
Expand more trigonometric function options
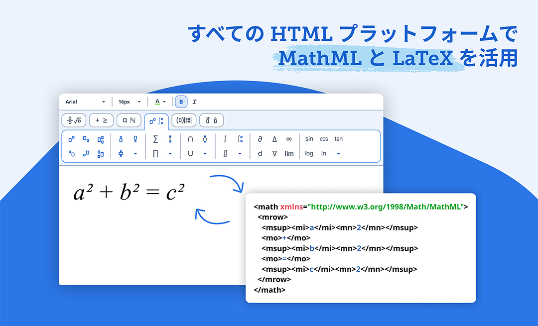pos(338,154)
